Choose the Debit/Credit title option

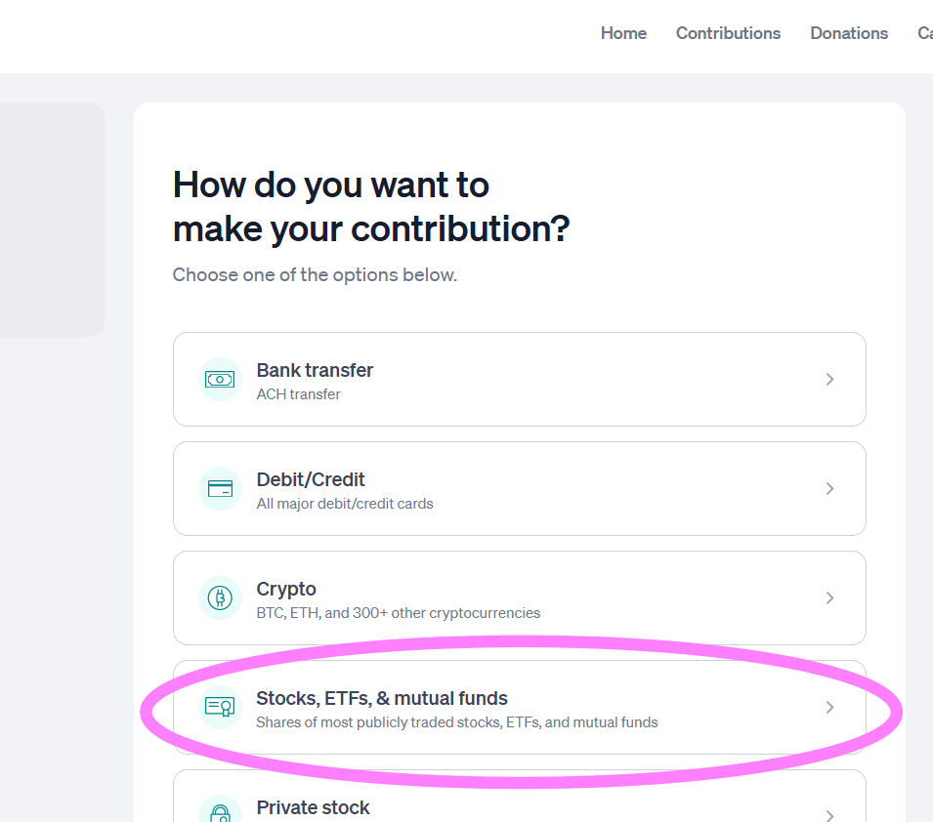pos(310,479)
